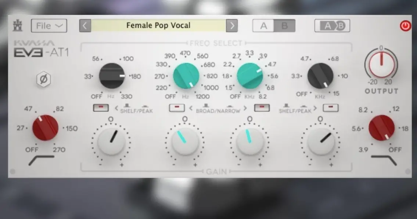Open the File menu
Screen dimensions: 417x219
[48, 25]
